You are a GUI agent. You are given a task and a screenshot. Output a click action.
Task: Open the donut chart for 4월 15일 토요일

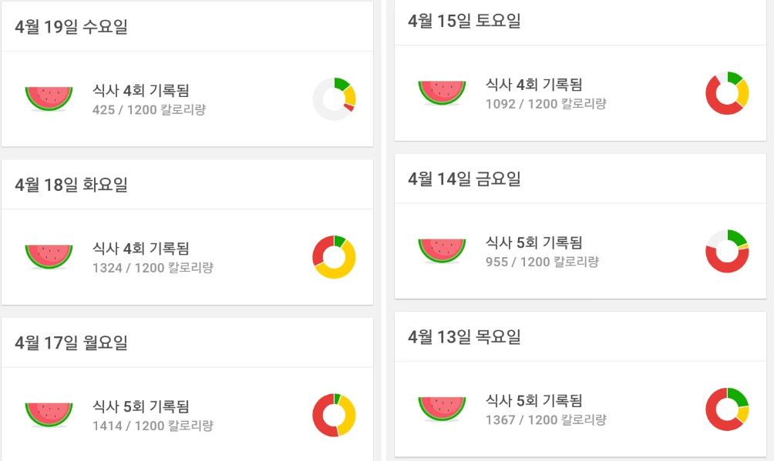727,93
